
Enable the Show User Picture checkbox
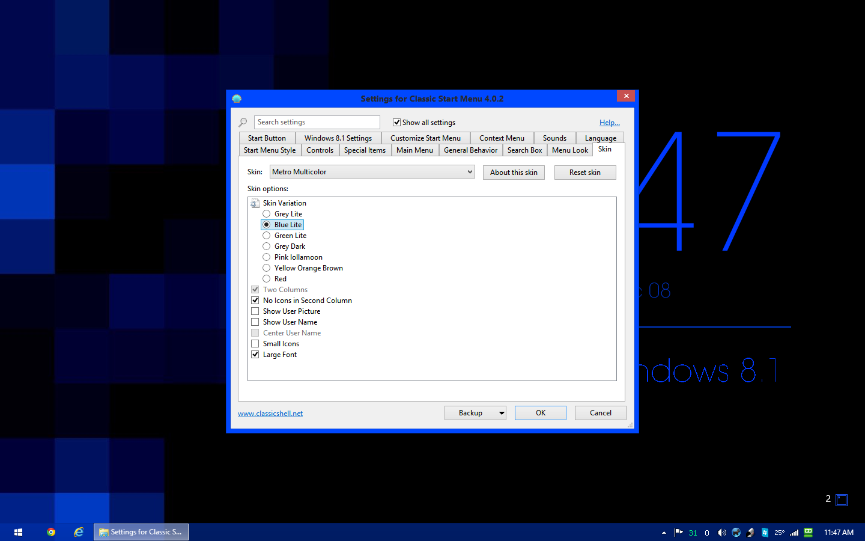click(255, 311)
